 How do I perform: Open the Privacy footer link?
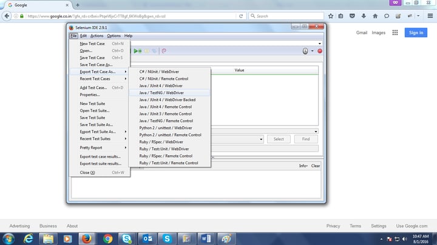(333, 226)
